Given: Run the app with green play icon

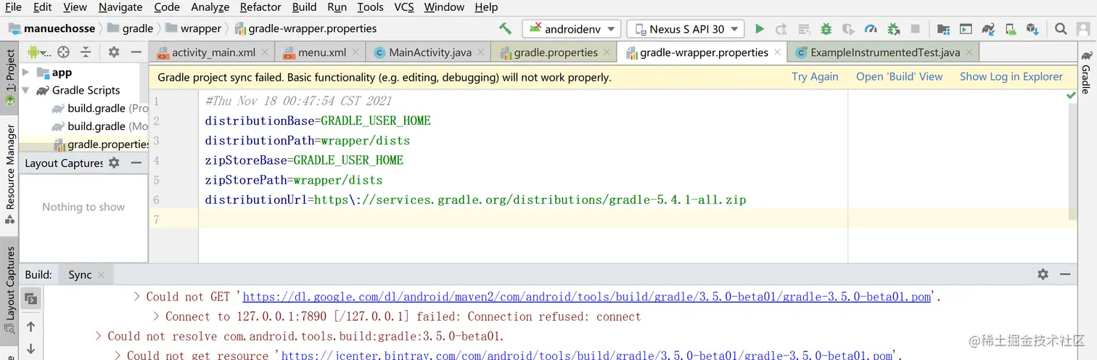Looking at the screenshot, I should [x=760, y=29].
